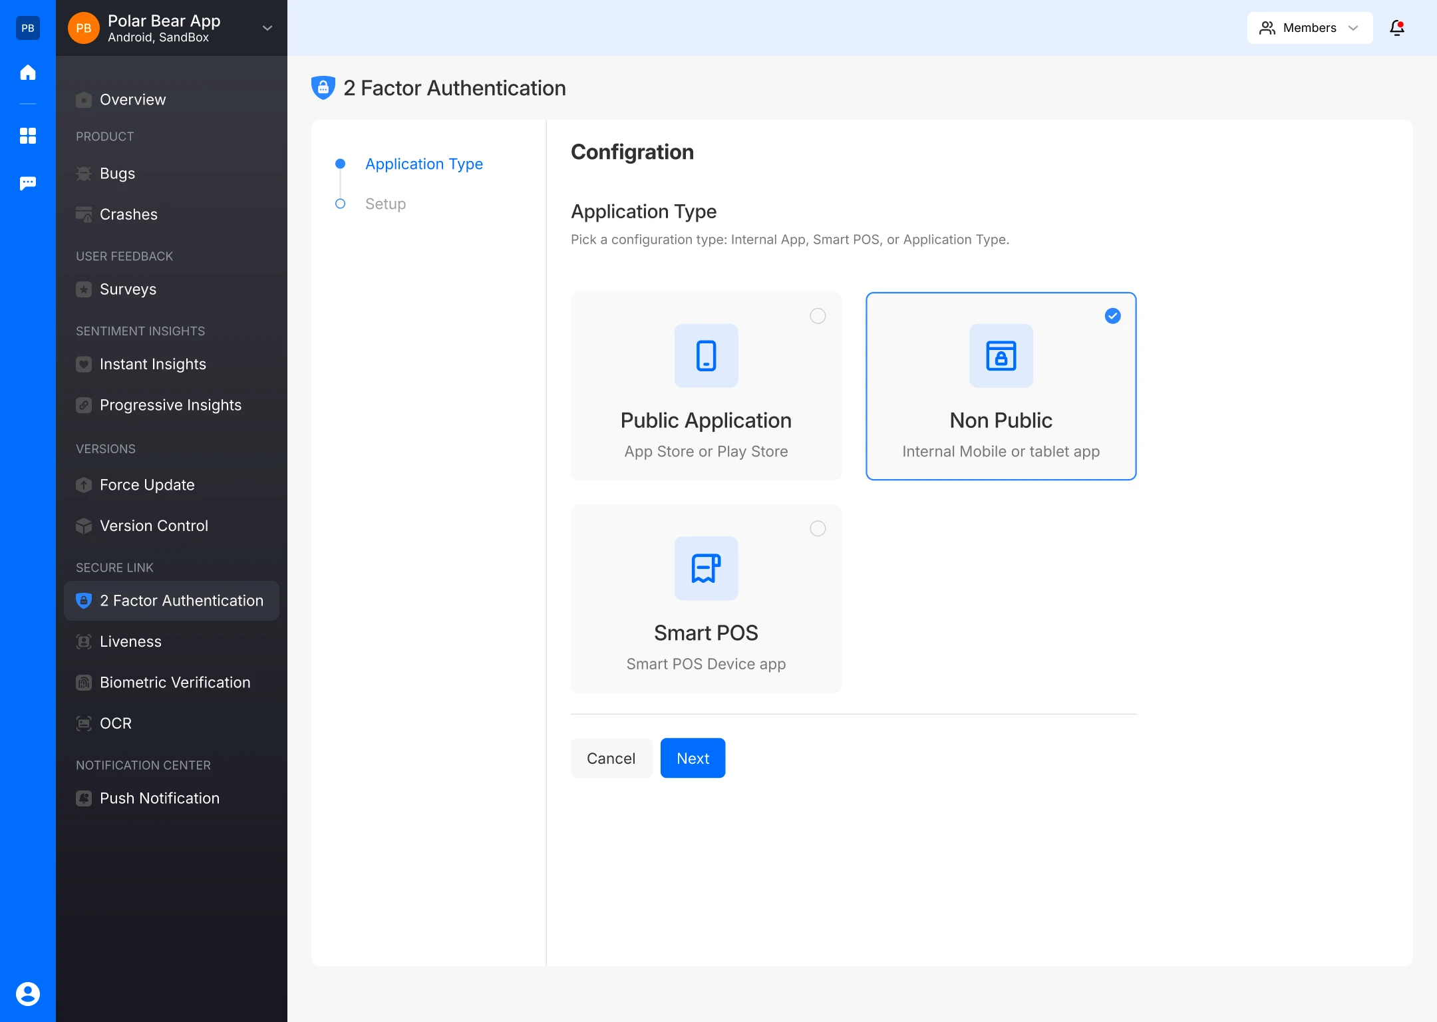Open the Members dropdown
The image size is (1437, 1022).
[1309, 28]
